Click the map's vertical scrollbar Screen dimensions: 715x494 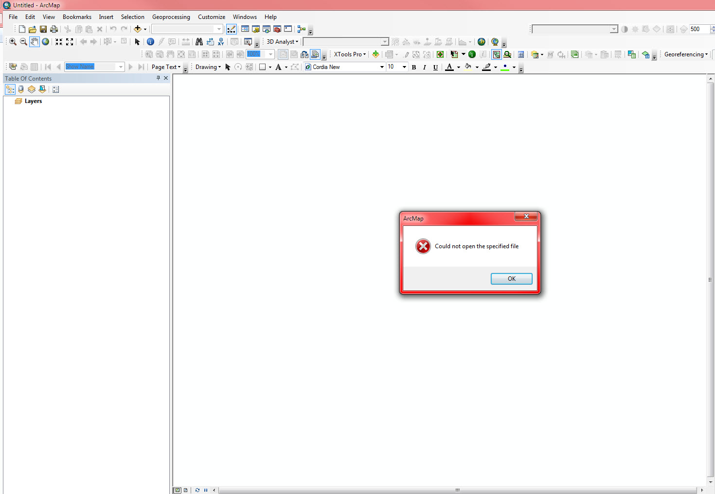(710, 280)
